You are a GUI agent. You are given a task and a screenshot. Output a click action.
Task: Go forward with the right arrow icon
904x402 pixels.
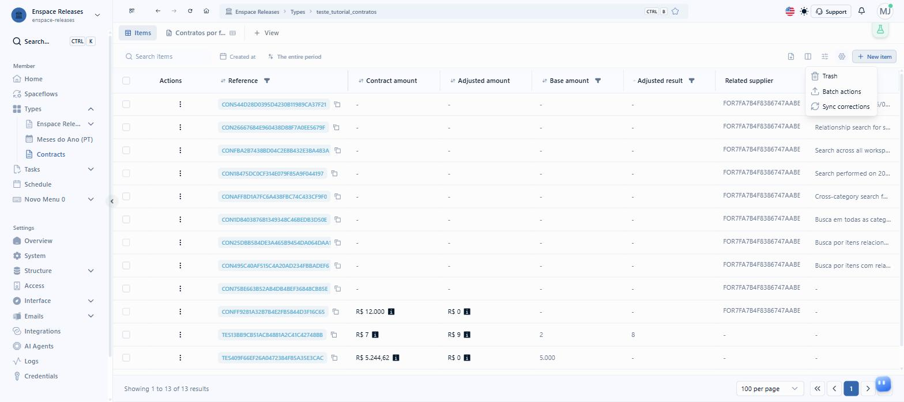point(174,12)
